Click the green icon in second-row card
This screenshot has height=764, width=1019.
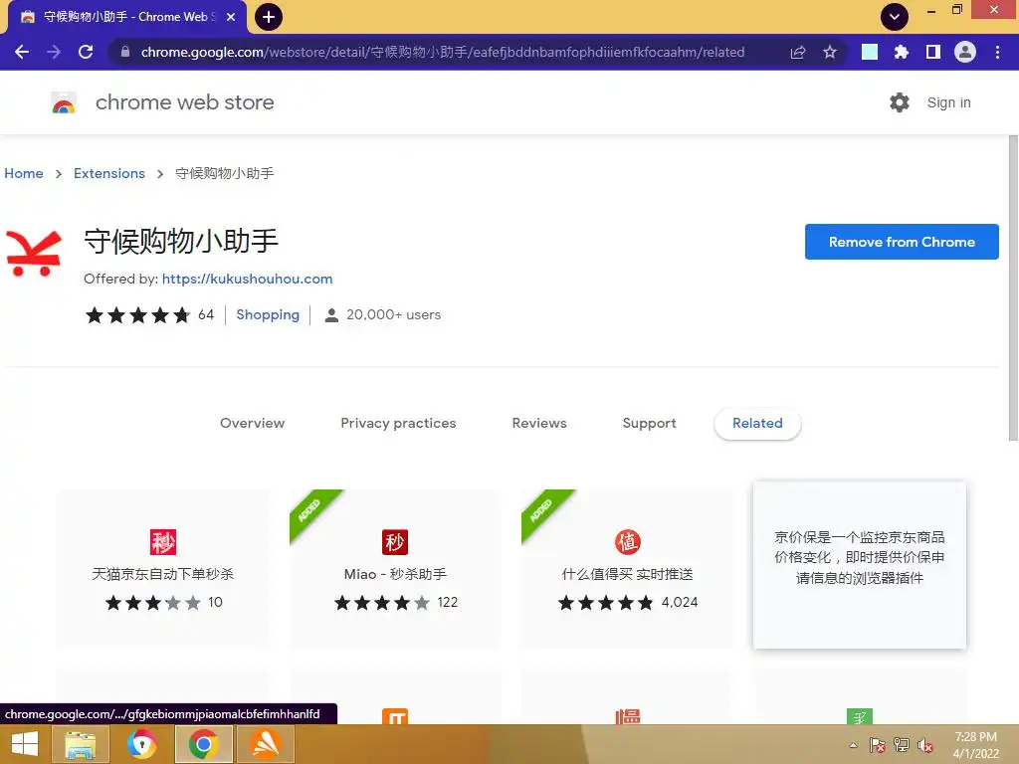click(x=859, y=716)
